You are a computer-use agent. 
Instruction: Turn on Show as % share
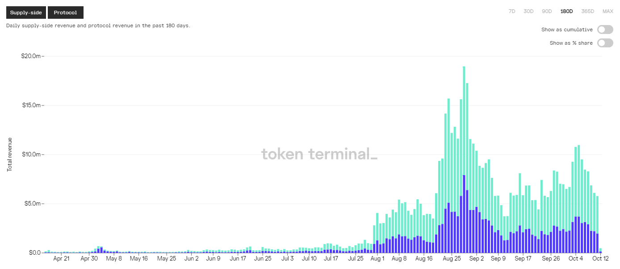click(605, 43)
